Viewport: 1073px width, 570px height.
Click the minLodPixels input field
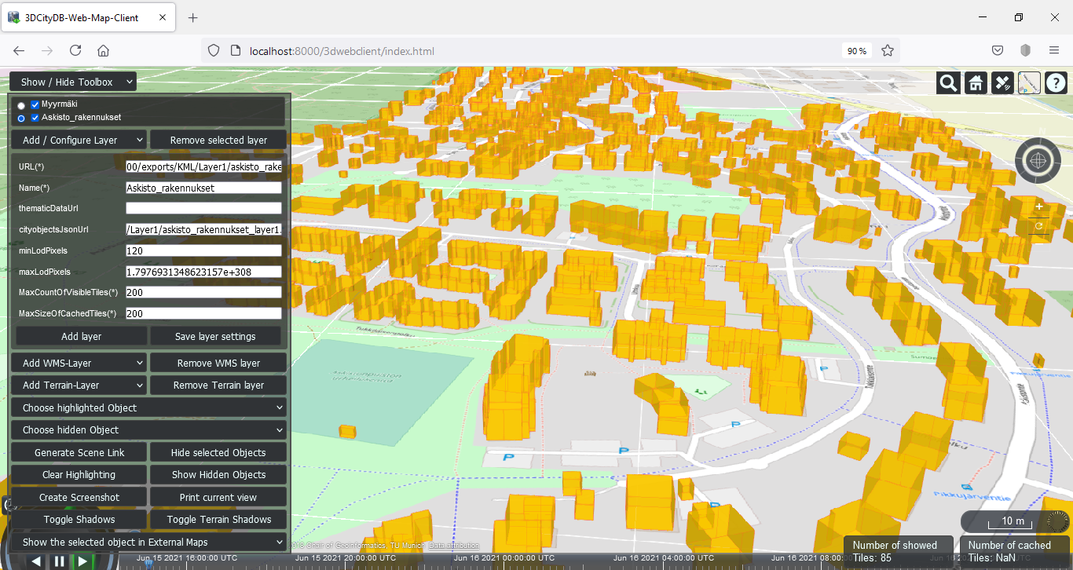[x=203, y=250]
